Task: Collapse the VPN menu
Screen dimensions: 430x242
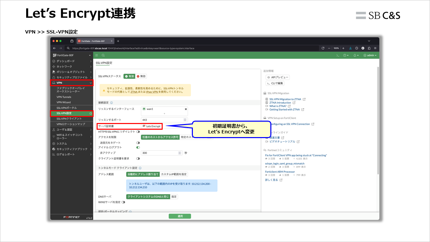Action: 72,82
